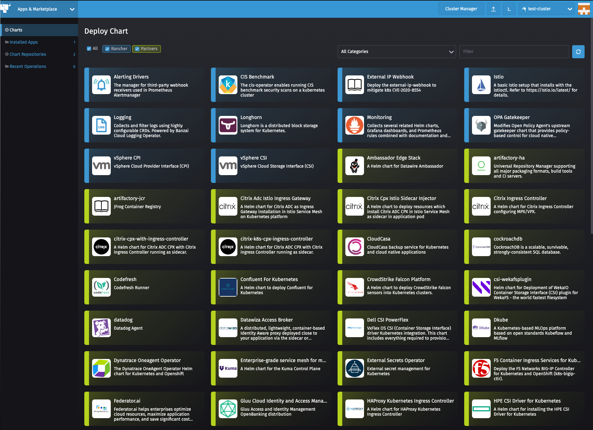Click the user avatar icon
This screenshot has height=430, width=593.
tap(584, 9)
